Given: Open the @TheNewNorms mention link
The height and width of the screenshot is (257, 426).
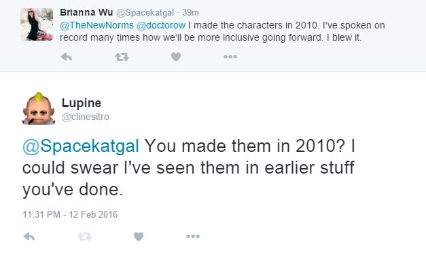Looking at the screenshot, I should [96, 25].
